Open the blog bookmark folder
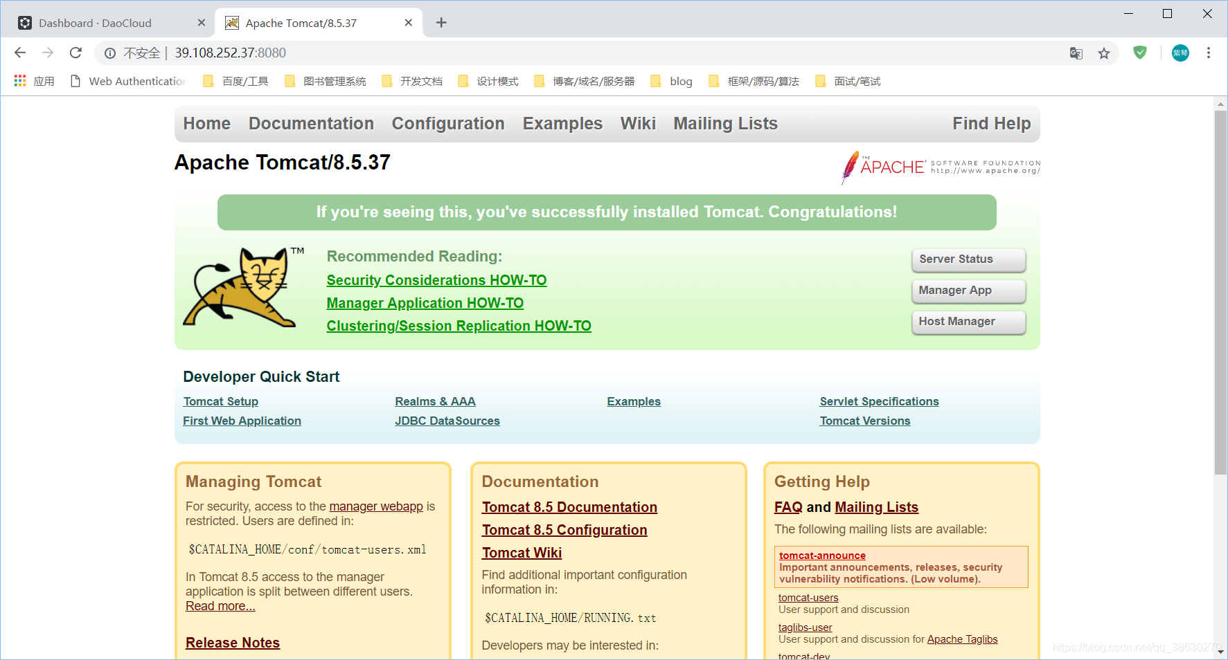The height and width of the screenshot is (660, 1228). [x=671, y=81]
